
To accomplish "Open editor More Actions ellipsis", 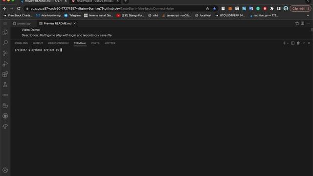I will click(308, 23).
